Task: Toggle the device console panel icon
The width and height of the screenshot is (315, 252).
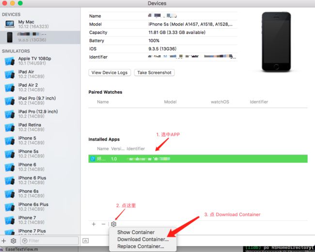Action: tap(86, 240)
